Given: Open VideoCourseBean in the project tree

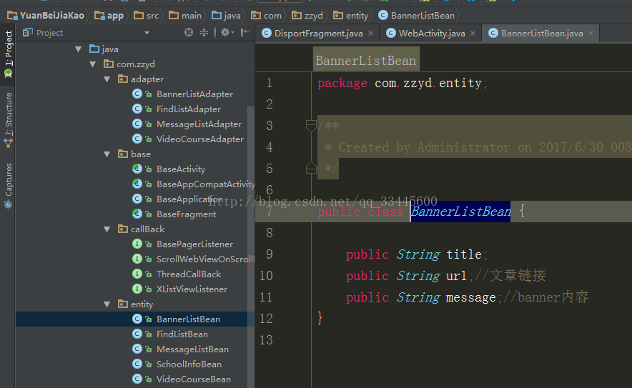Looking at the screenshot, I should coord(194,379).
